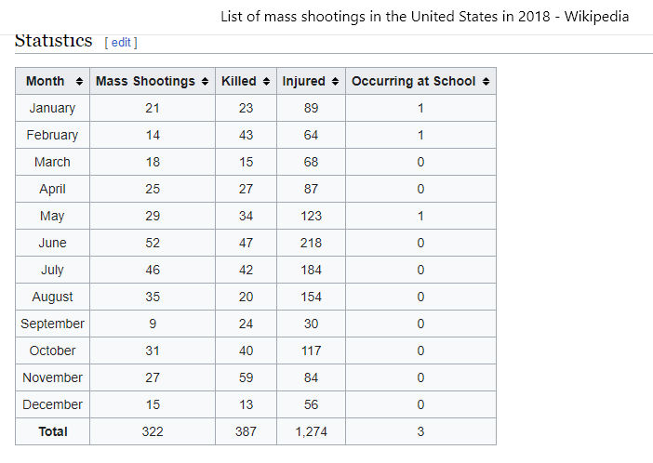The height and width of the screenshot is (463, 653).
Task: Click the Statistics section heading
Action: pyautogui.click(x=53, y=42)
